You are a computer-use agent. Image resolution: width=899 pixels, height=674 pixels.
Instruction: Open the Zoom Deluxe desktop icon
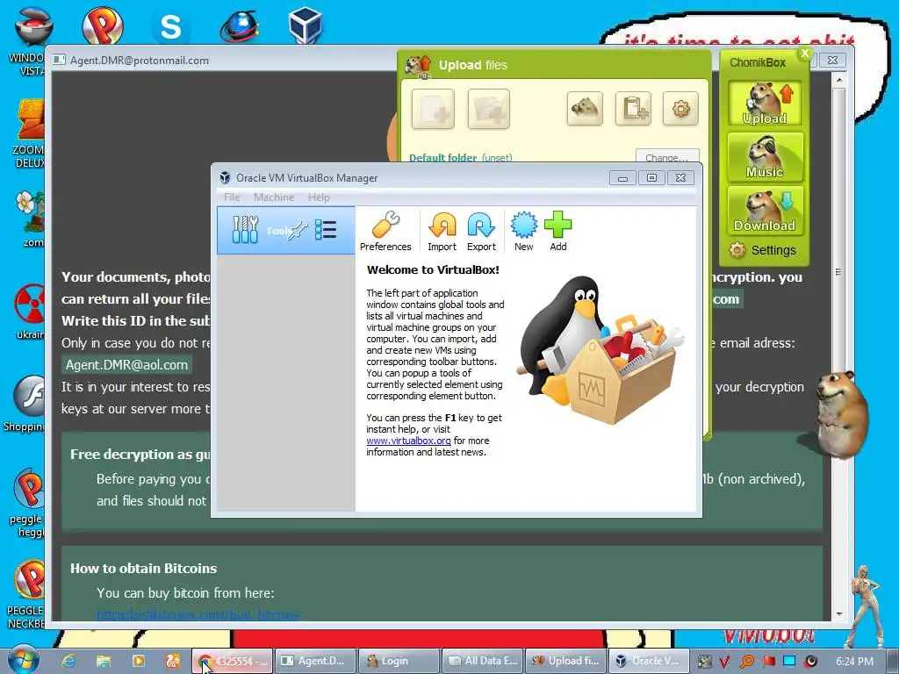click(30, 134)
